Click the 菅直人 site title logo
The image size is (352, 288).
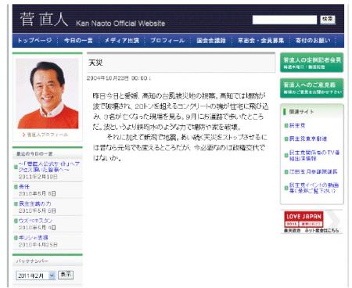[44, 19]
